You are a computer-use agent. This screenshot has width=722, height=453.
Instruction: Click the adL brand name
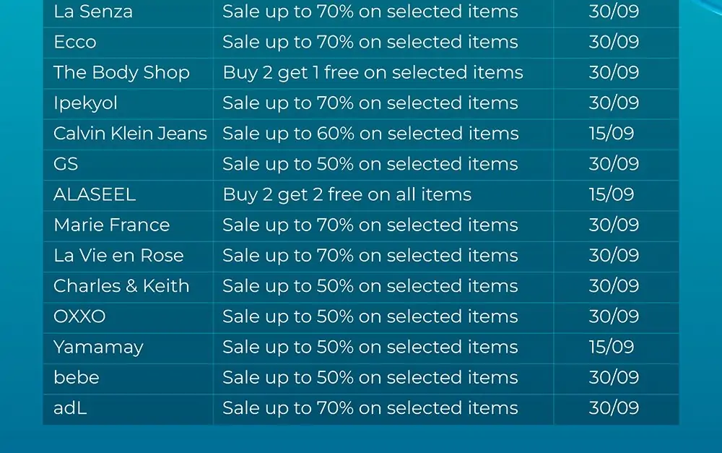70,407
